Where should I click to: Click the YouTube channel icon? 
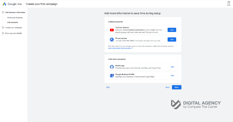point(112,30)
